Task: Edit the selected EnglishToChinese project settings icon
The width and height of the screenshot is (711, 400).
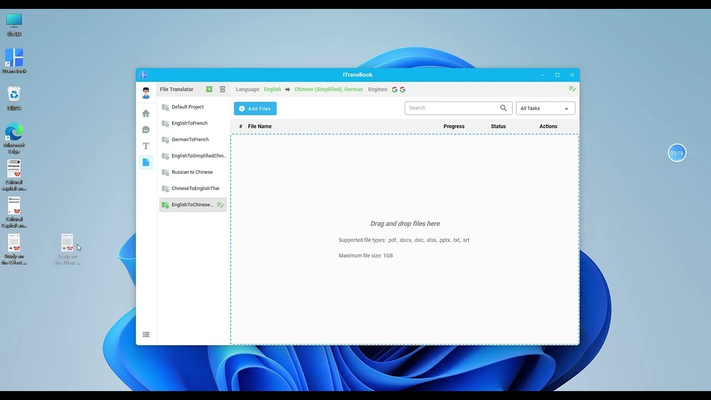Action: coord(221,205)
